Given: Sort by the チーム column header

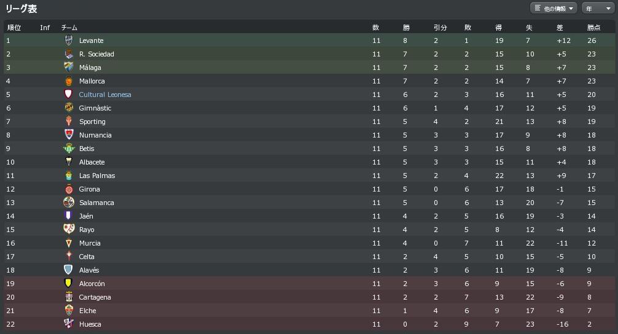Looking at the screenshot, I should (69, 28).
